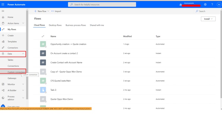This screenshot has height=115, width=222.
Task: Click the Connectors plug icon in the sidebar
Action: 3,48
